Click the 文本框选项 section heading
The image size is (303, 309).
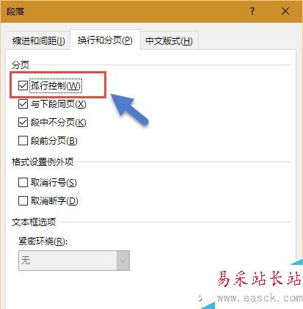pos(34,222)
